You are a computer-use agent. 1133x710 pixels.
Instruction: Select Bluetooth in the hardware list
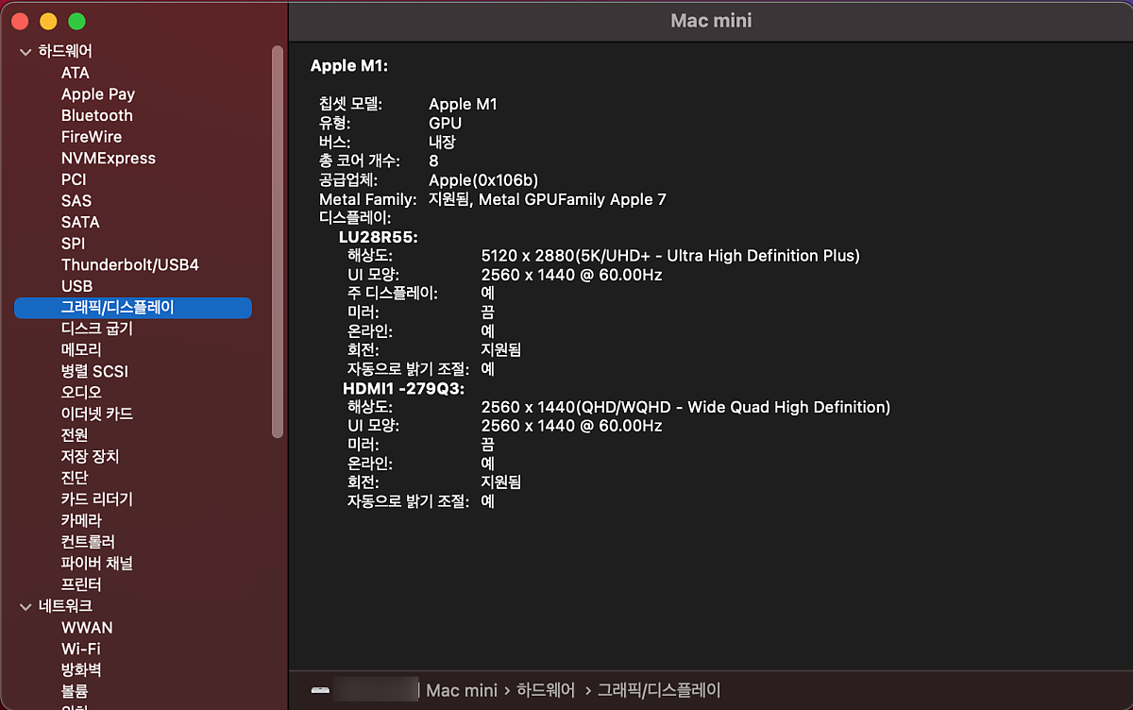[97, 115]
